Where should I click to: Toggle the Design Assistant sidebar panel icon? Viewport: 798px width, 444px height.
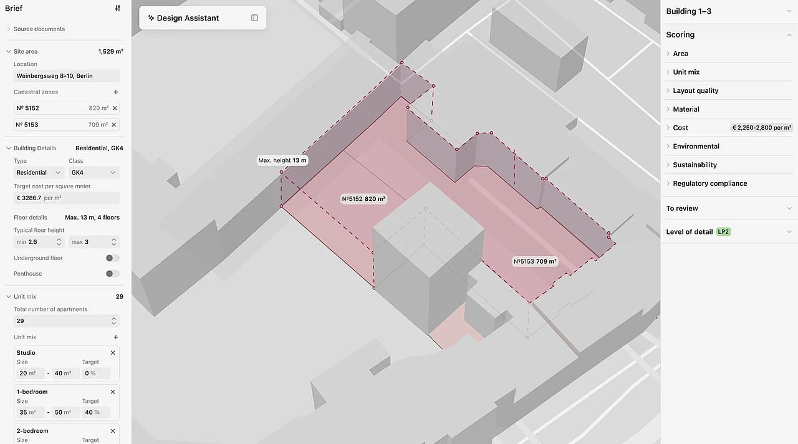(x=254, y=18)
